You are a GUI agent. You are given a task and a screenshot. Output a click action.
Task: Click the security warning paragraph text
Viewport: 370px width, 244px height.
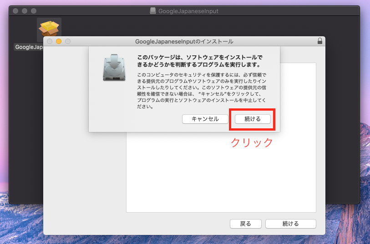pyautogui.click(x=202, y=91)
